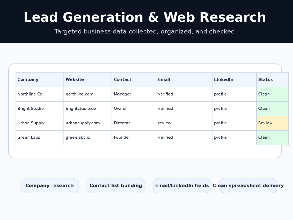Image resolution: width=293 pixels, height=220 pixels.
Task: Click the Contact list building pill
Action: pos(116,186)
